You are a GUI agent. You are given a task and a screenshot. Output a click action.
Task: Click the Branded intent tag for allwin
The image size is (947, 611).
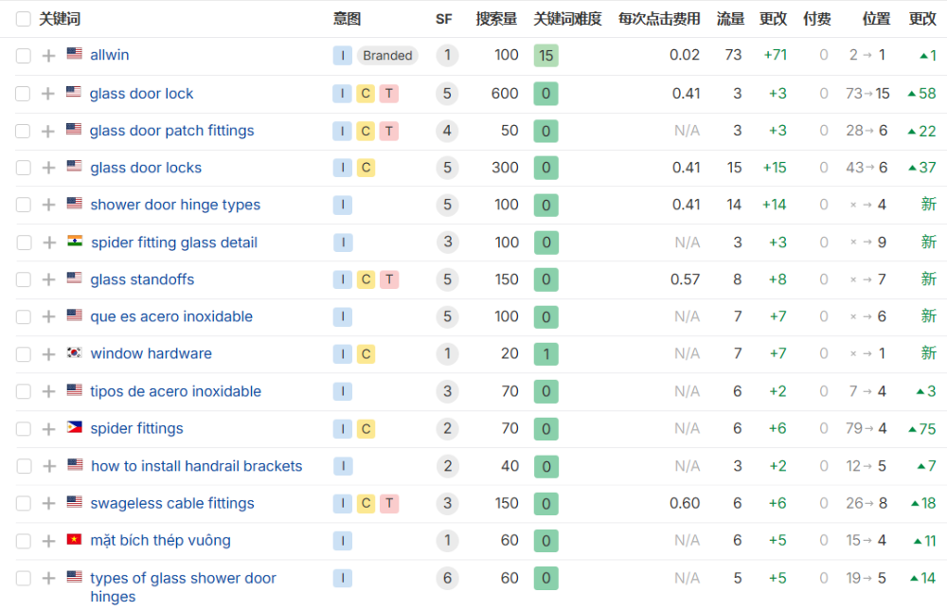[387, 56]
